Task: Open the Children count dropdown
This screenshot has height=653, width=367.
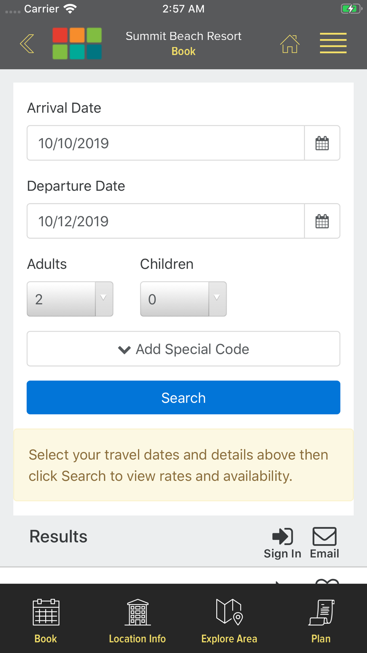Action: click(x=183, y=299)
